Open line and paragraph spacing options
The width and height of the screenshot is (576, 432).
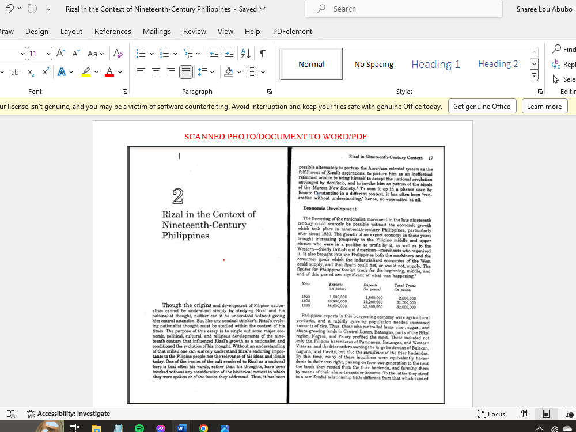coord(206,72)
